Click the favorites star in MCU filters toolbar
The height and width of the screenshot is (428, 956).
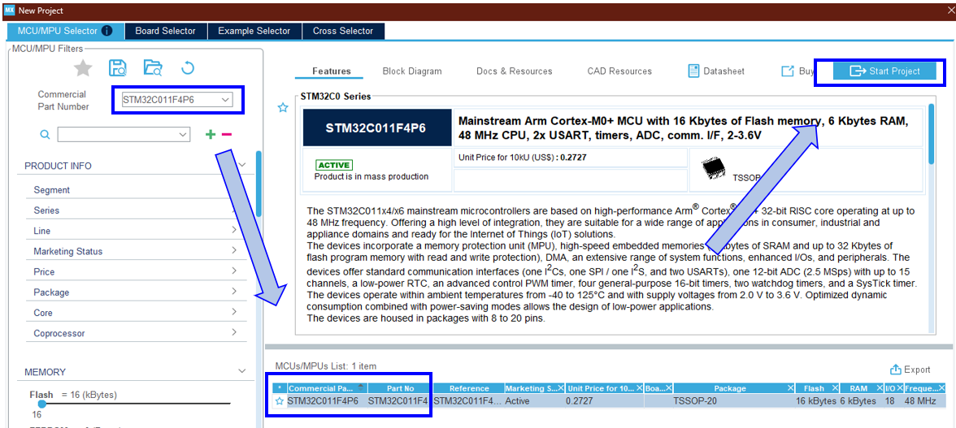(x=83, y=67)
